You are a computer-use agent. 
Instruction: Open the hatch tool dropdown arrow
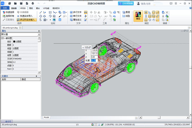tap(47, 20)
